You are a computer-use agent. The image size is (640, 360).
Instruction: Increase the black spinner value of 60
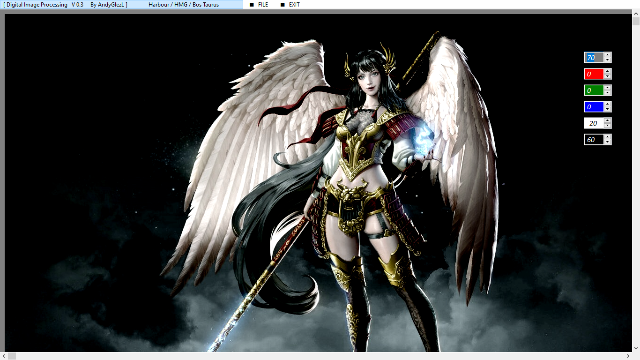608,137
